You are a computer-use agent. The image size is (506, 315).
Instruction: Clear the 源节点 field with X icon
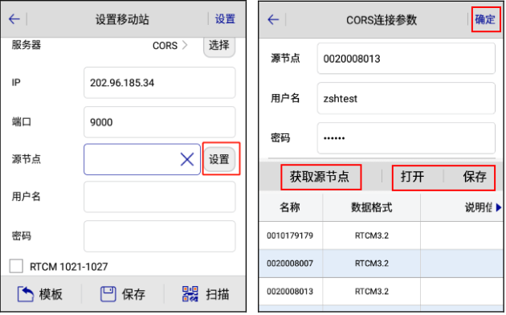[x=187, y=159]
